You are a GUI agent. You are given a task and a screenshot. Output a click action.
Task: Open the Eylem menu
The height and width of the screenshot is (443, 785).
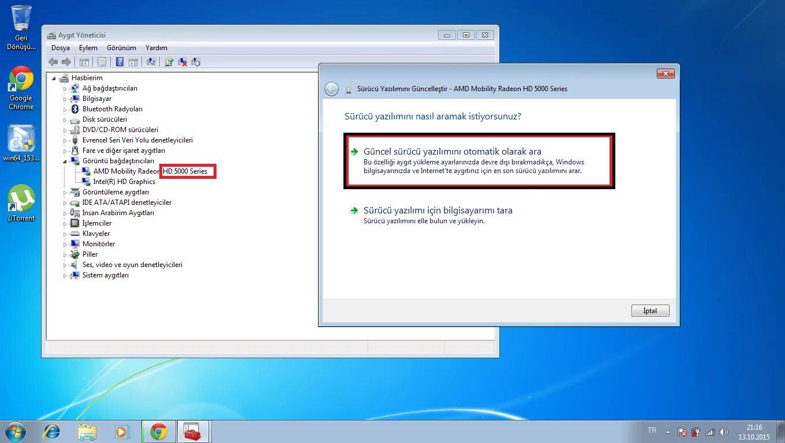[x=88, y=48]
